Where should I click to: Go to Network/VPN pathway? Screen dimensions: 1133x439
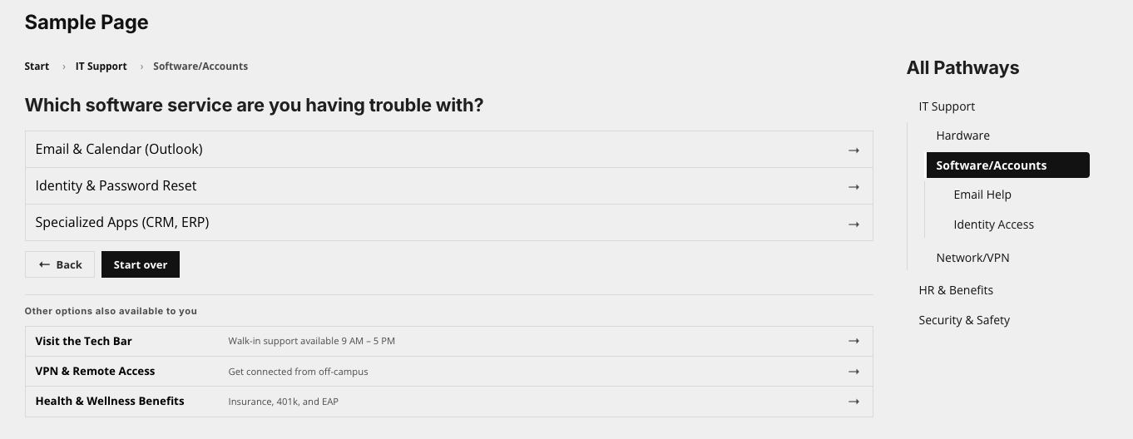972,258
